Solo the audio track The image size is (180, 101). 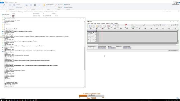click(x=92, y=36)
